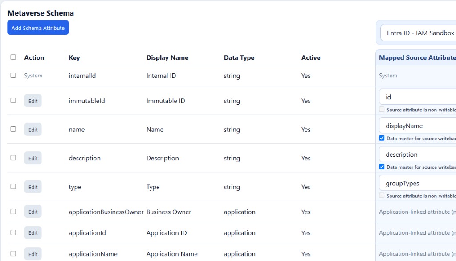This screenshot has height=261, width=456.
Task: Click non-writable checkbox under id attribute
Action: [382, 110]
